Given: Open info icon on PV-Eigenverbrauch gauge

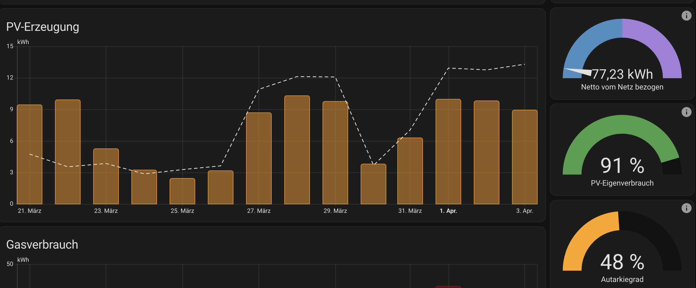Looking at the screenshot, I should pyautogui.click(x=686, y=112).
